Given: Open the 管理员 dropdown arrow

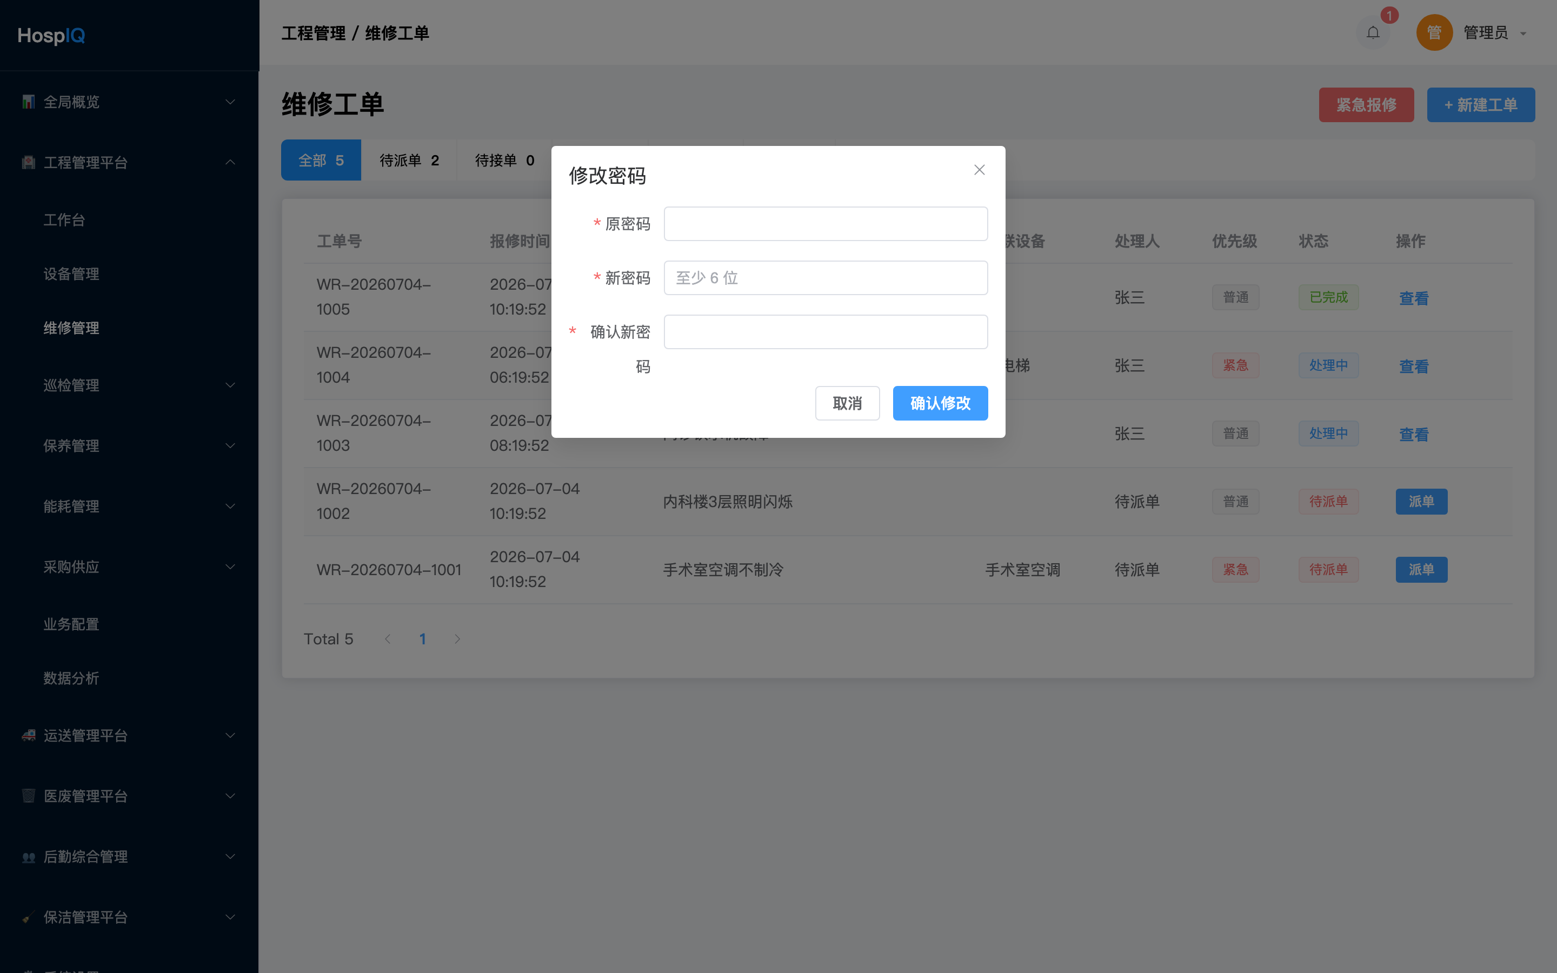Looking at the screenshot, I should pos(1523,34).
